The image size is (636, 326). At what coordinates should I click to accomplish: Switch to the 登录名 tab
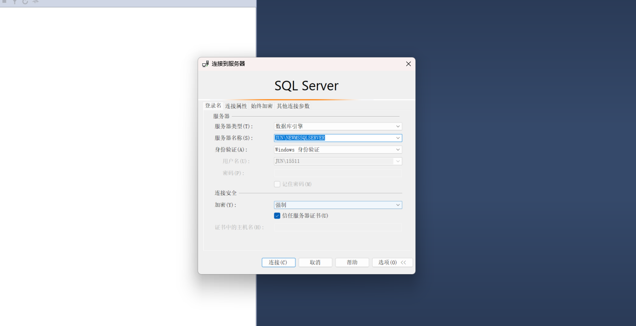[213, 106]
